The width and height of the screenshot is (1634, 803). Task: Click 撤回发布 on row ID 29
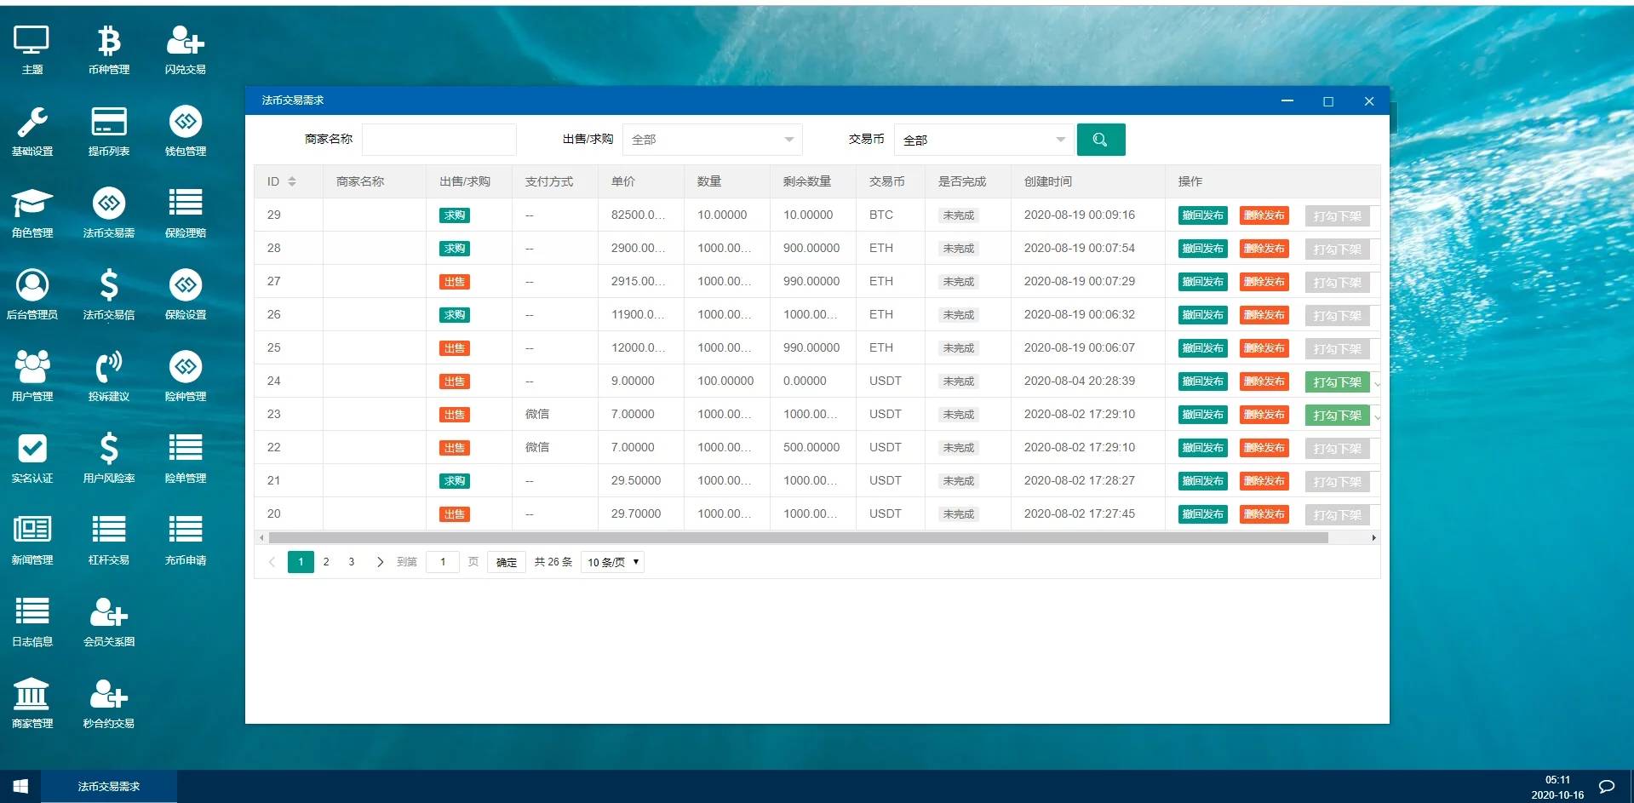(1201, 215)
